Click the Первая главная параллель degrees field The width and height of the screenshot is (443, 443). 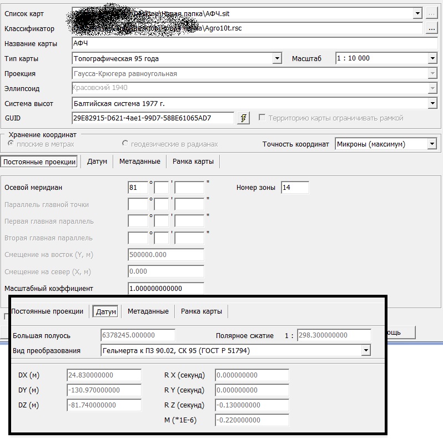[x=138, y=221]
